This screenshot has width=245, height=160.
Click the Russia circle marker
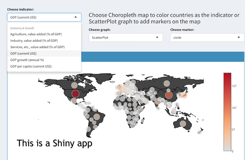point(166,83)
